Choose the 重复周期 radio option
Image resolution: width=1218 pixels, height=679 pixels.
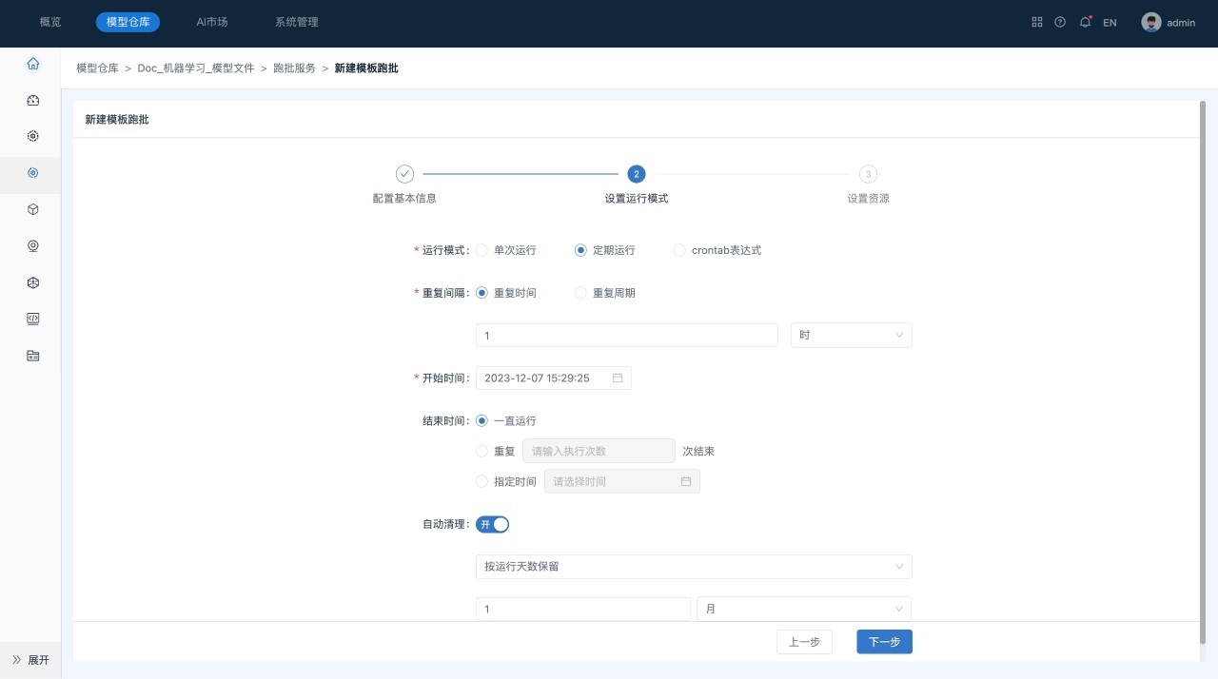581,293
